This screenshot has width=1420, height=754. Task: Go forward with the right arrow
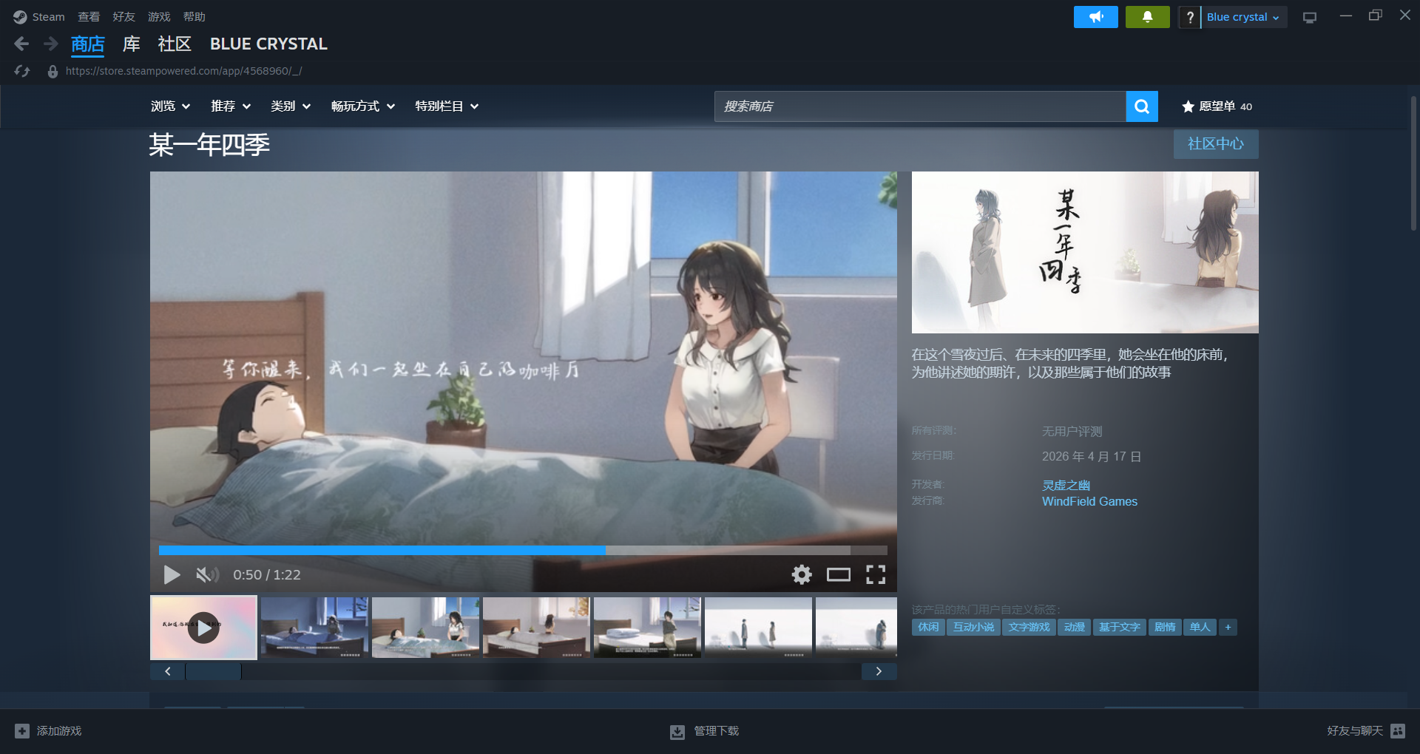pyautogui.click(x=50, y=44)
